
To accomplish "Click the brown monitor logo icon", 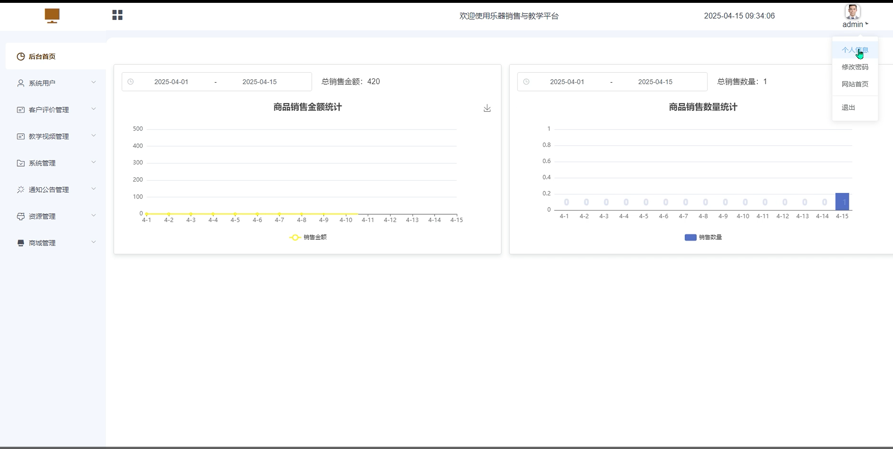I will click(x=52, y=16).
